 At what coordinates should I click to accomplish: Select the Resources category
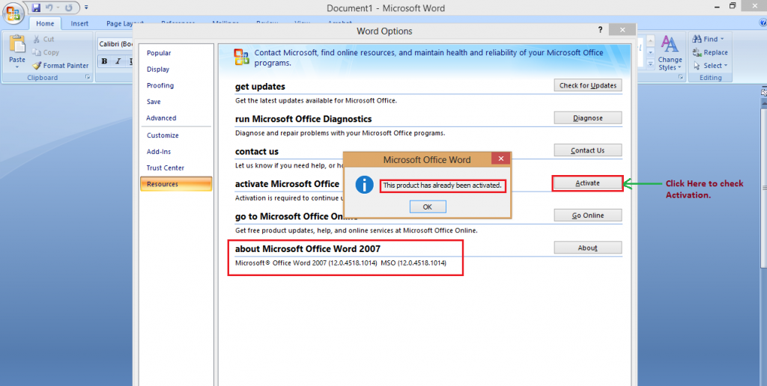click(x=176, y=184)
